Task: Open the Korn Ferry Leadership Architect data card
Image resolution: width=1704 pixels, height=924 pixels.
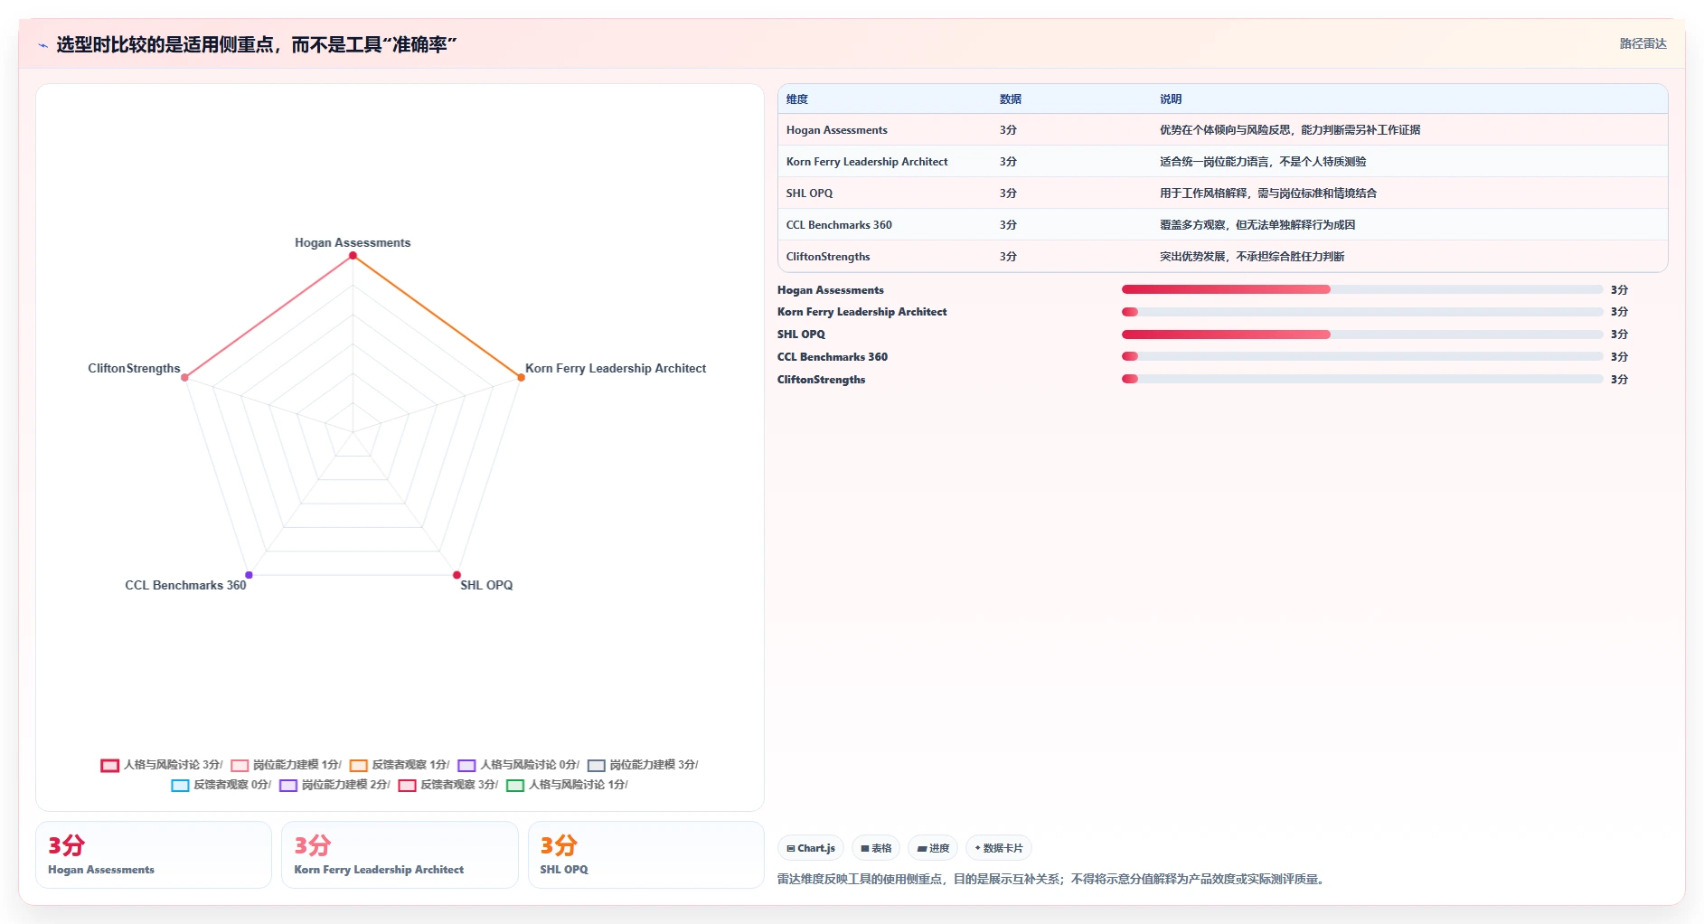Action: pyautogui.click(x=400, y=855)
